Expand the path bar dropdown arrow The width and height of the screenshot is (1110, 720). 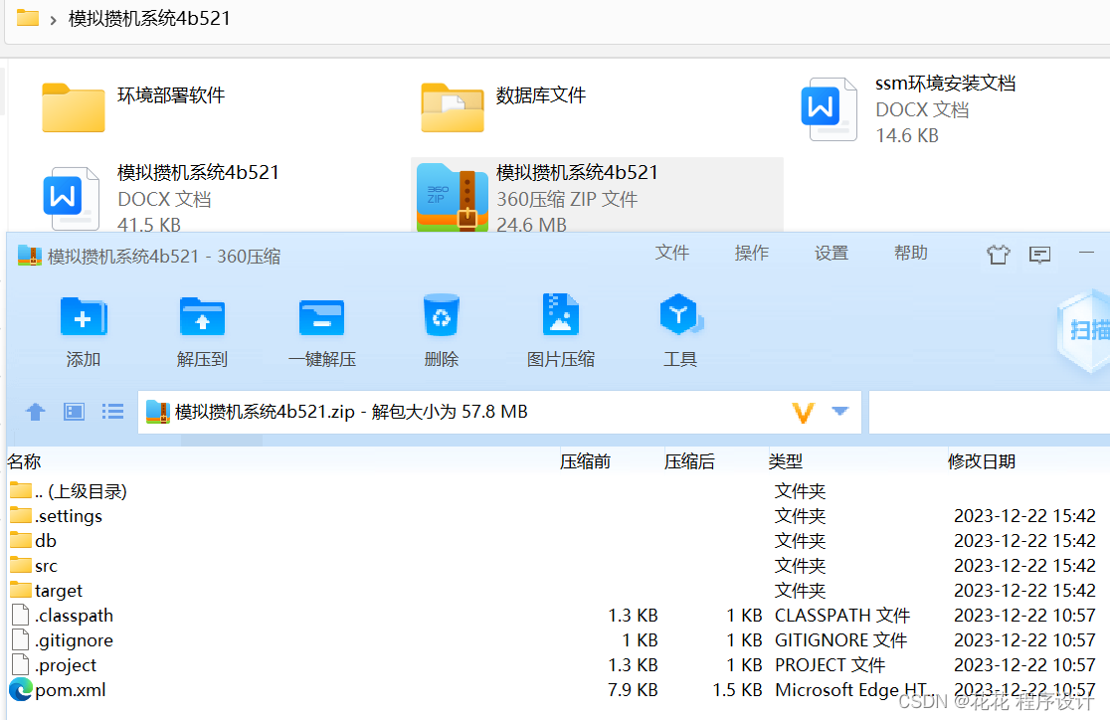coord(840,411)
